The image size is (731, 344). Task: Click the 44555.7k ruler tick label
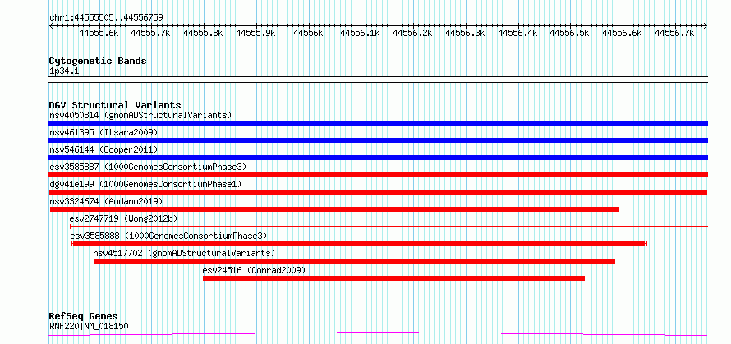[x=150, y=33]
